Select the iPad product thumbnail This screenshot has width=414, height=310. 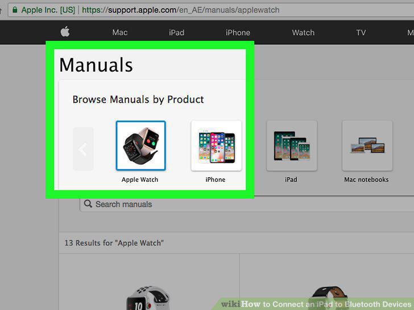292,145
